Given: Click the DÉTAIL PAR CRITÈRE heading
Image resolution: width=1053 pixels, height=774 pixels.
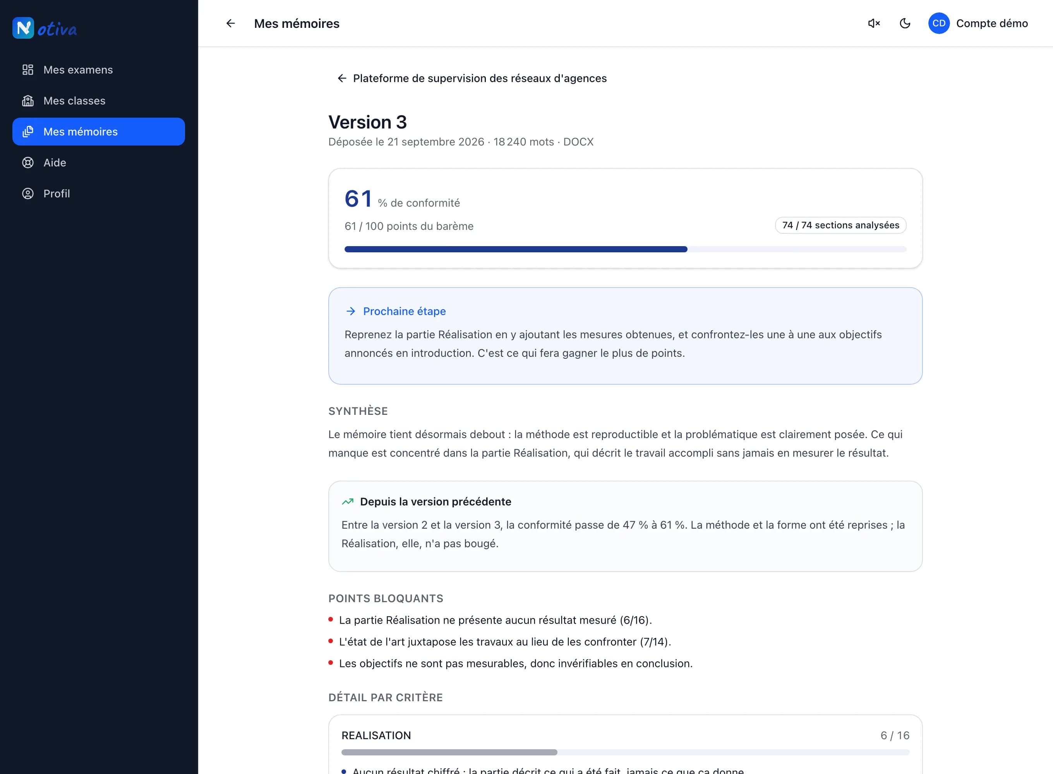Looking at the screenshot, I should [x=385, y=698].
